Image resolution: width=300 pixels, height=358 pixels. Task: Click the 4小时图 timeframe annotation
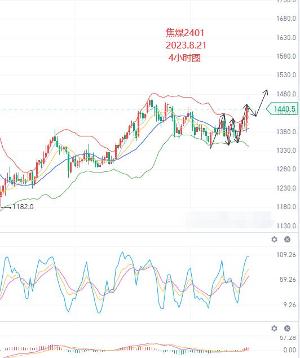tap(184, 58)
